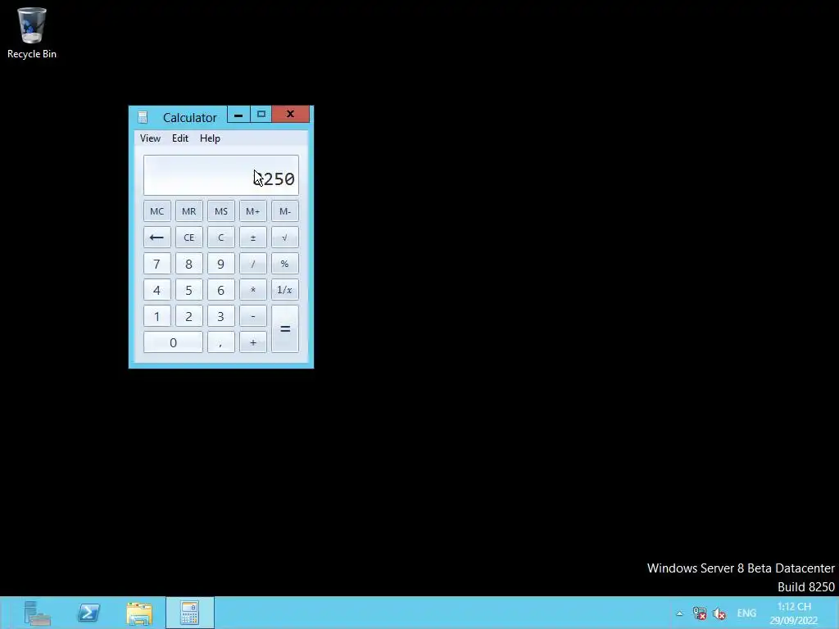Viewport: 839px width, 629px height.
Task: Click the 9 digit key
Action: click(221, 264)
